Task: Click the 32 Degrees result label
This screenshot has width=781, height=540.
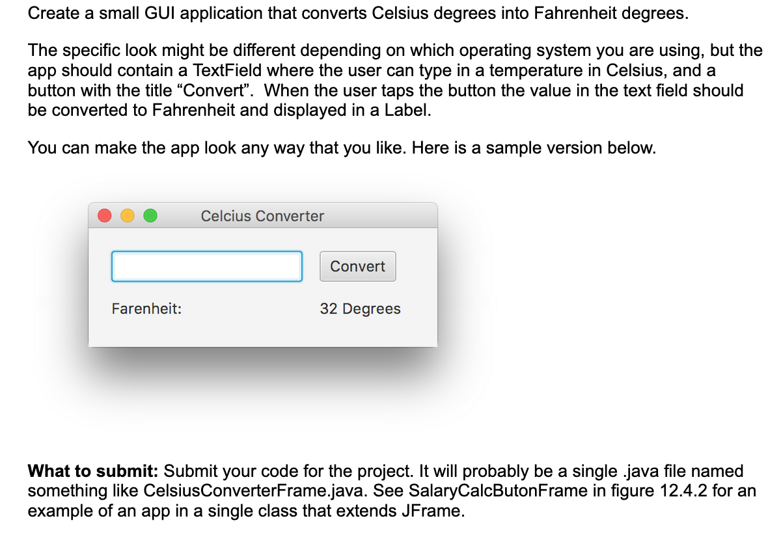Action: point(361,309)
